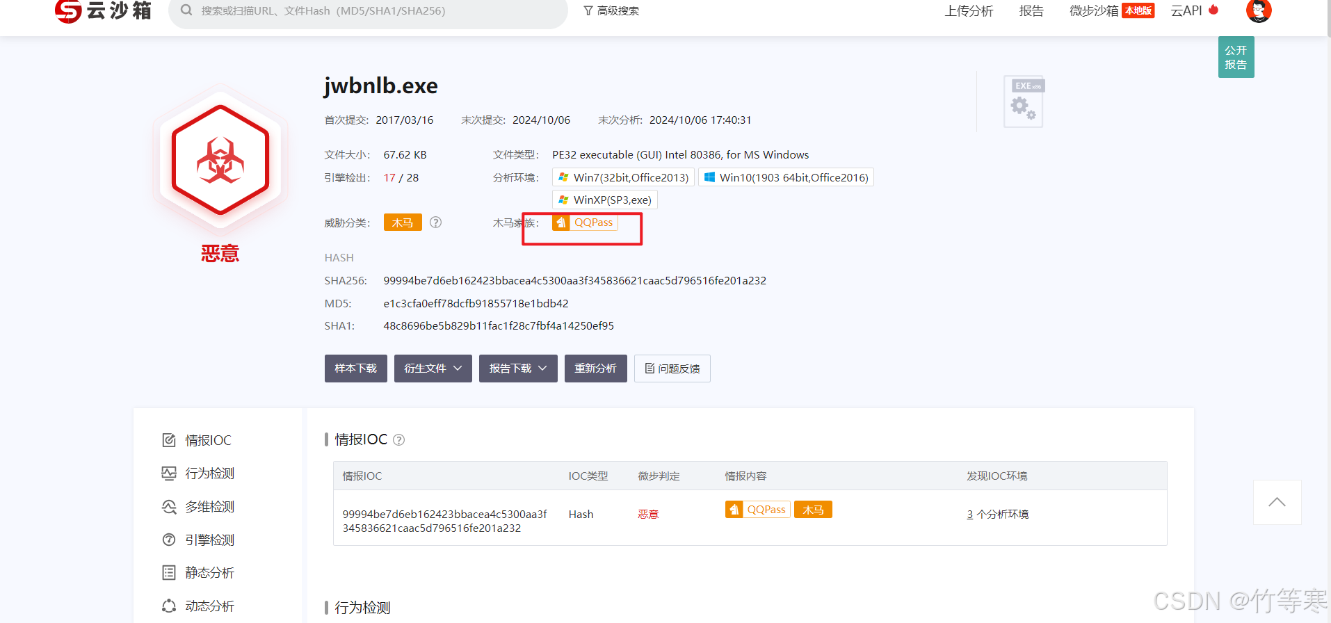Click the 多维检测 sidebar icon
The height and width of the screenshot is (623, 1331).
(x=169, y=507)
